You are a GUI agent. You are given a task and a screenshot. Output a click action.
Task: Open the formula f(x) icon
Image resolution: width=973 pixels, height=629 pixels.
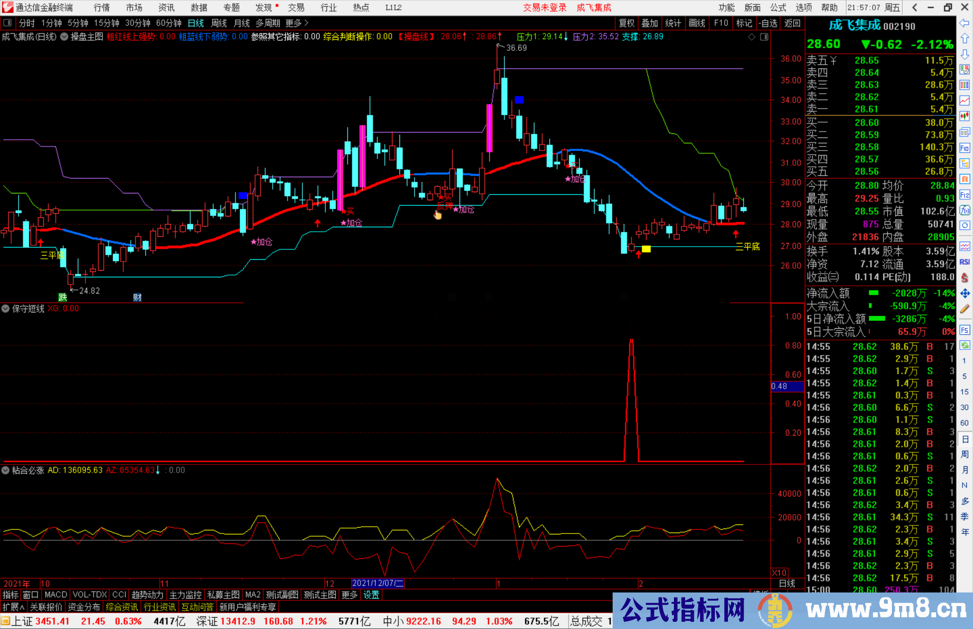[964, 210]
